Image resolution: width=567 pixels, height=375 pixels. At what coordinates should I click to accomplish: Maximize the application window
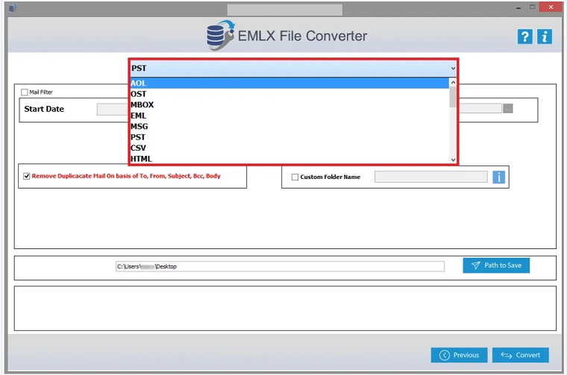coord(532,7)
